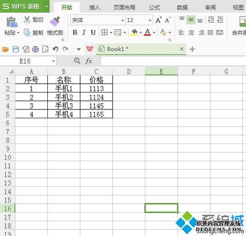Open the 公式 ribbon tab
The height and width of the screenshot is (236, 246).
154,7
